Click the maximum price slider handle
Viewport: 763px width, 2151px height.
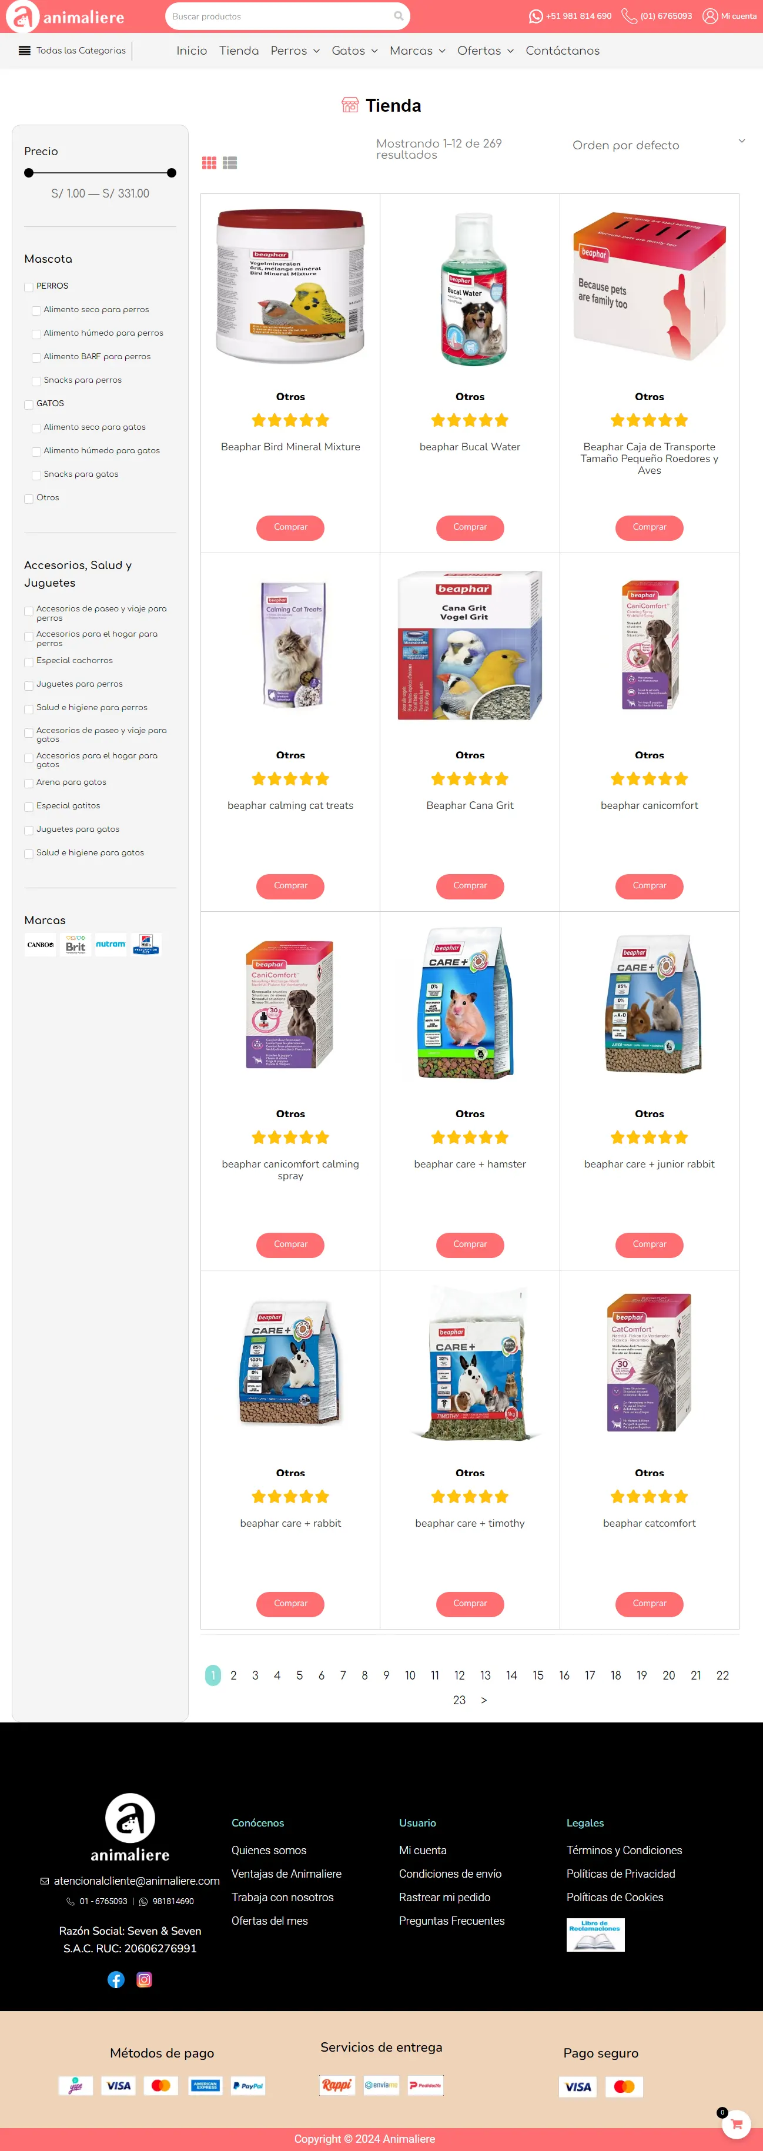pyautogui.click(x=171, y=173)
